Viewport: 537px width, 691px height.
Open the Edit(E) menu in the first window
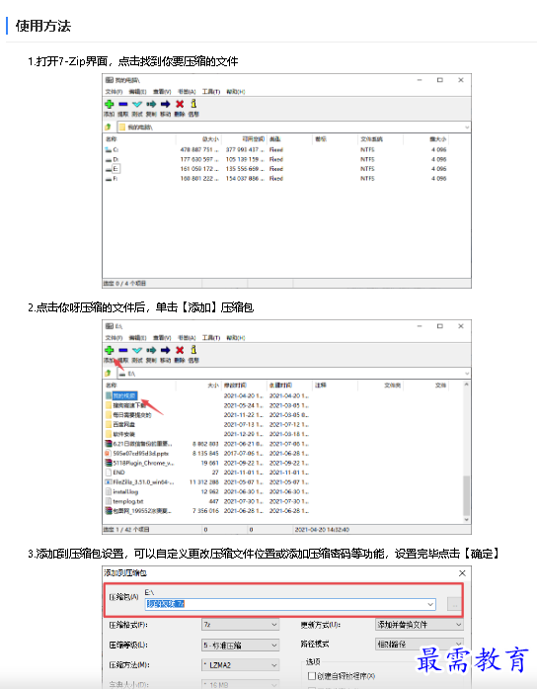tap(137, 92)
